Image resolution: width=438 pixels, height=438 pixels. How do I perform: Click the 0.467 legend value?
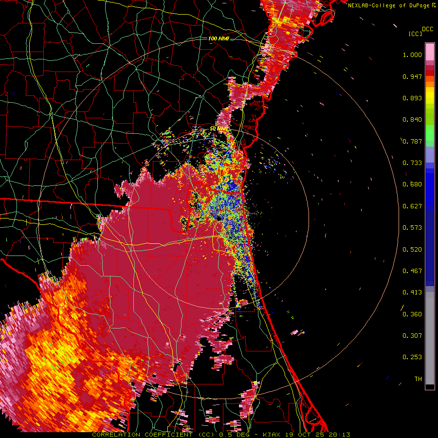coord(412,271)
